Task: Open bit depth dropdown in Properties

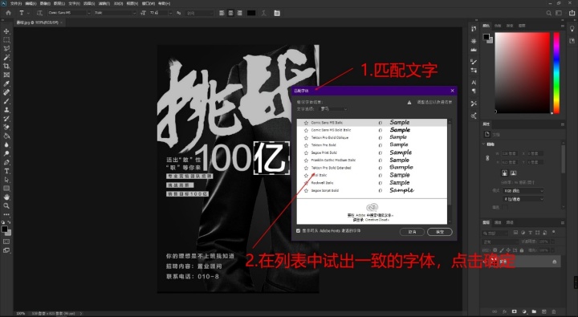Action: click(523, 199)
